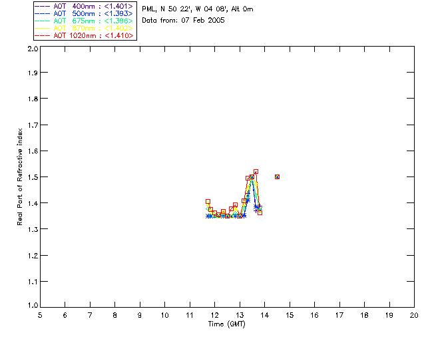Click the first red square marker at 1.4
Image resolution: width=426 pixels, height=341 pixels.
click(x=208, y=202)
